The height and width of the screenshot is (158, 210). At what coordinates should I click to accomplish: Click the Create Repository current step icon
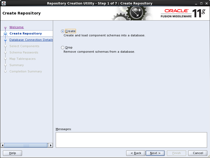[5, 33]
